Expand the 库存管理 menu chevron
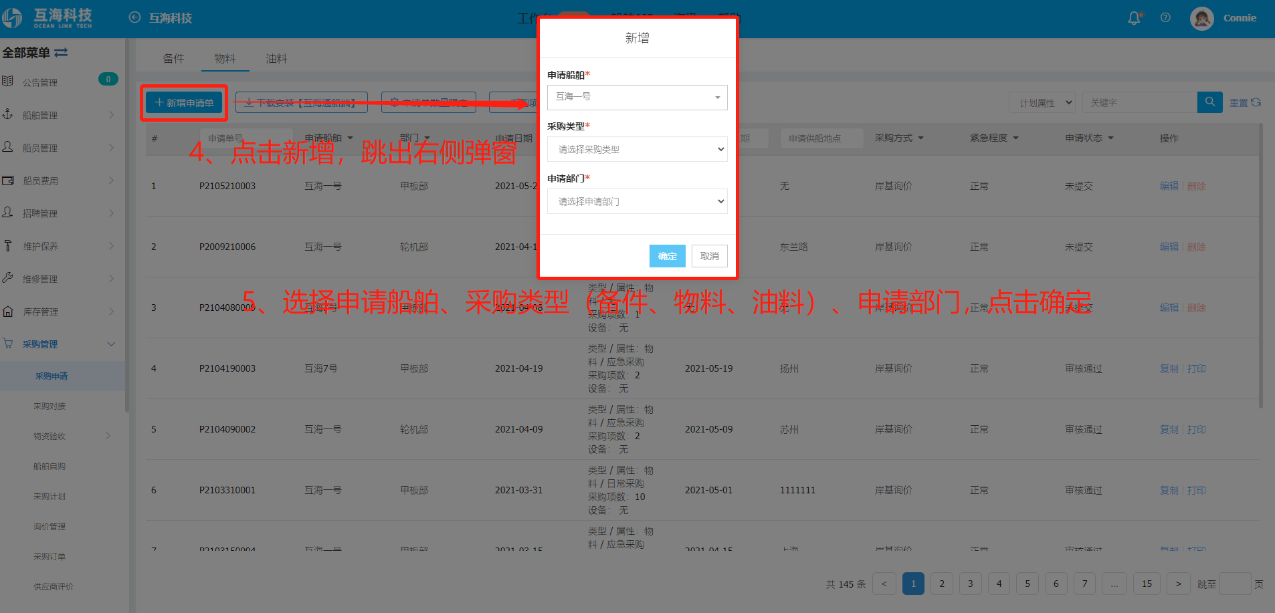The width and height of the screenshot is (1275, 613). [111, 312]
